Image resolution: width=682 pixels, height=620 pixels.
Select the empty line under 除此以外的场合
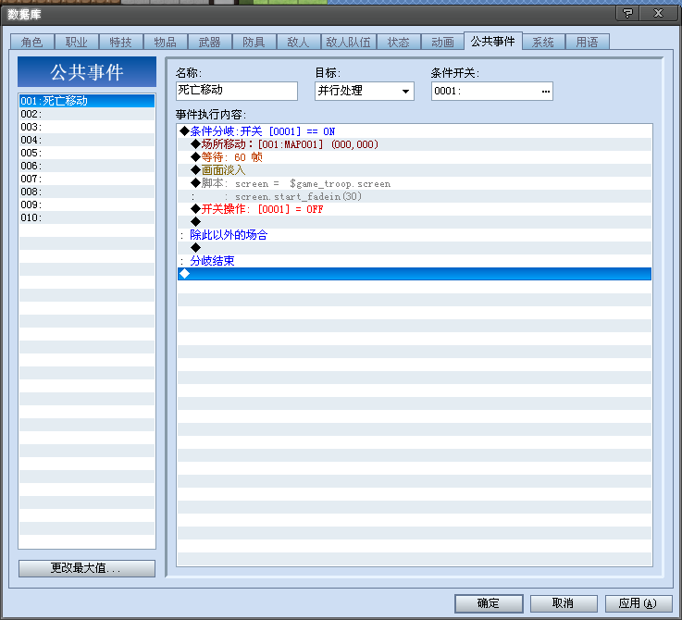415,248
